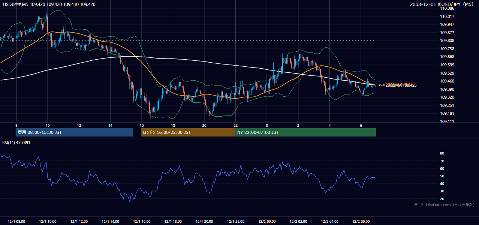Click RSI scale level 70
The height and width of the screenshot is (225, 479).
tap(442, 161)
